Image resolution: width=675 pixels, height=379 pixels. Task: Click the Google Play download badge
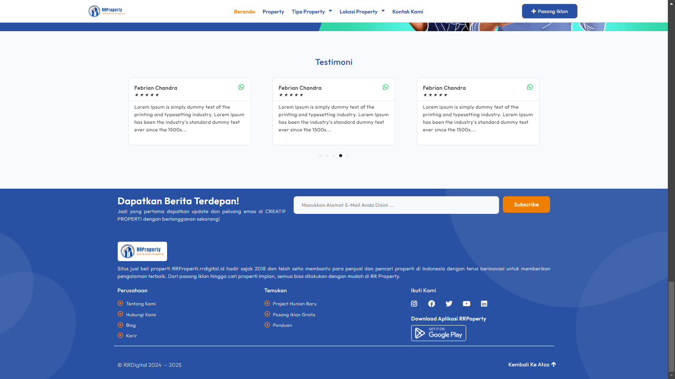[x=438, y=333]
